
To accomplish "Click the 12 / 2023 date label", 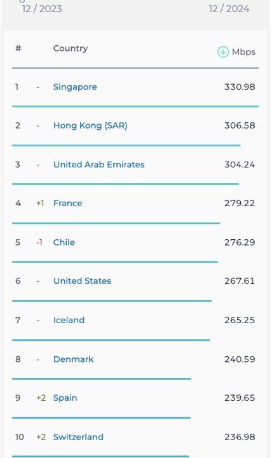I will tap(42, 9).
